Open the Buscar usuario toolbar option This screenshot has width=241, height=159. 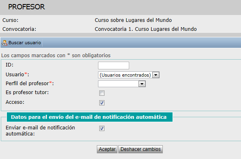point(21,43)
